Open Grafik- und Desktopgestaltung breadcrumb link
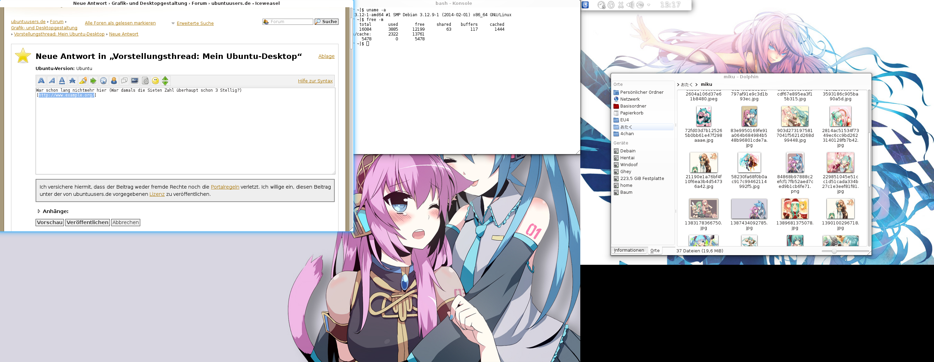 (x=44, y=28)
